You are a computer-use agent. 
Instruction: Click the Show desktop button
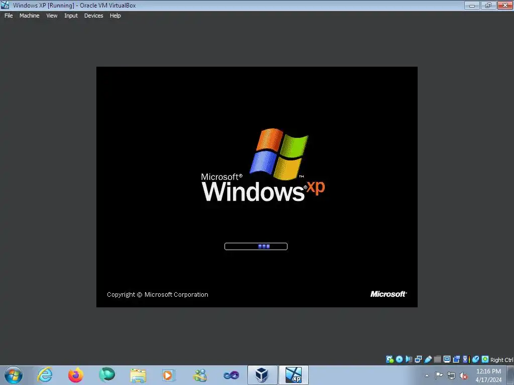click(510, 375)
